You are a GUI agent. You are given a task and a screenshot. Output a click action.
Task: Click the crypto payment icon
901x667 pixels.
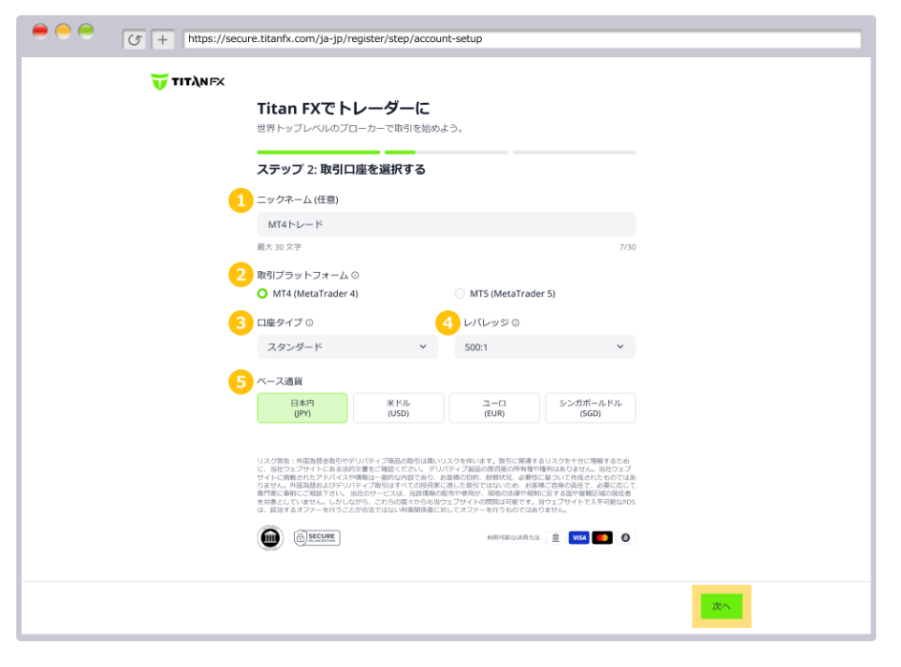(x=626, y=538)
